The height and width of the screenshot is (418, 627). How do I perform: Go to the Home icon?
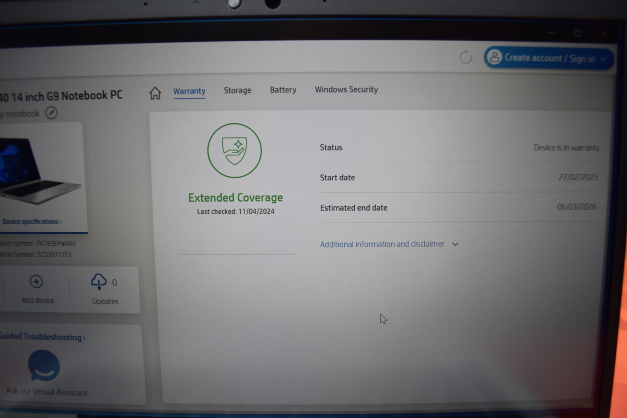click(155, 93)
